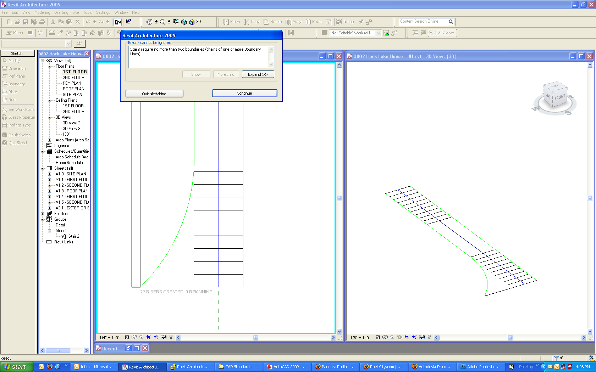Click the zoom magnifier tool icon
Image resolution: width=596 pixels, height=372 pixels.
162,22
